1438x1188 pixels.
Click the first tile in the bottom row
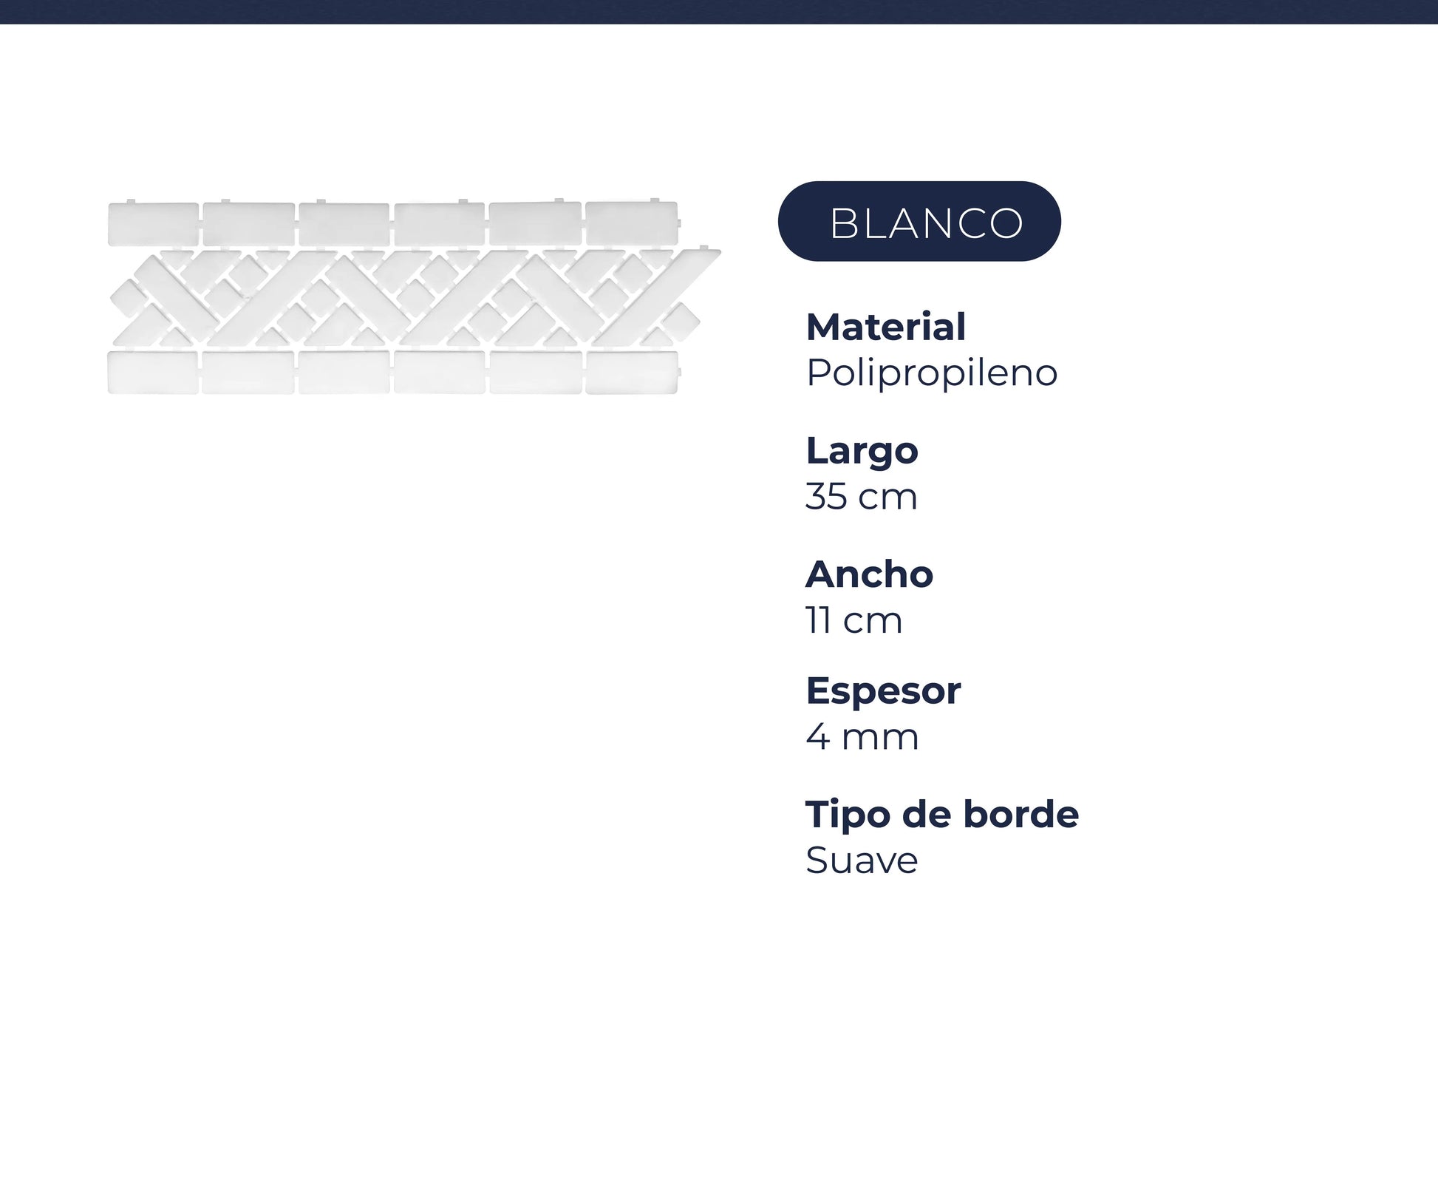(153, 373)
